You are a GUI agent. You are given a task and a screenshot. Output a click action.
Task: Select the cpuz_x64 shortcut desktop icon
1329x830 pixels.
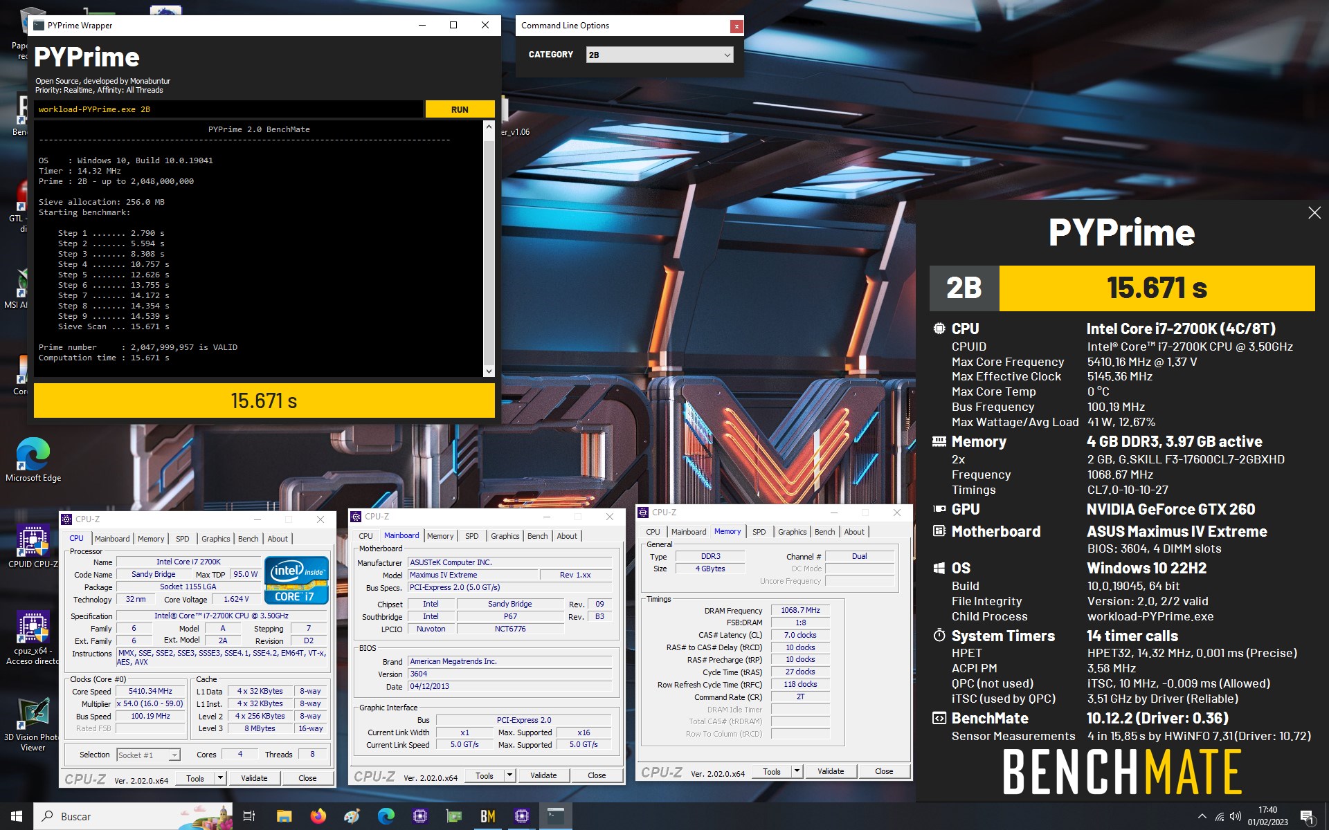33,638
